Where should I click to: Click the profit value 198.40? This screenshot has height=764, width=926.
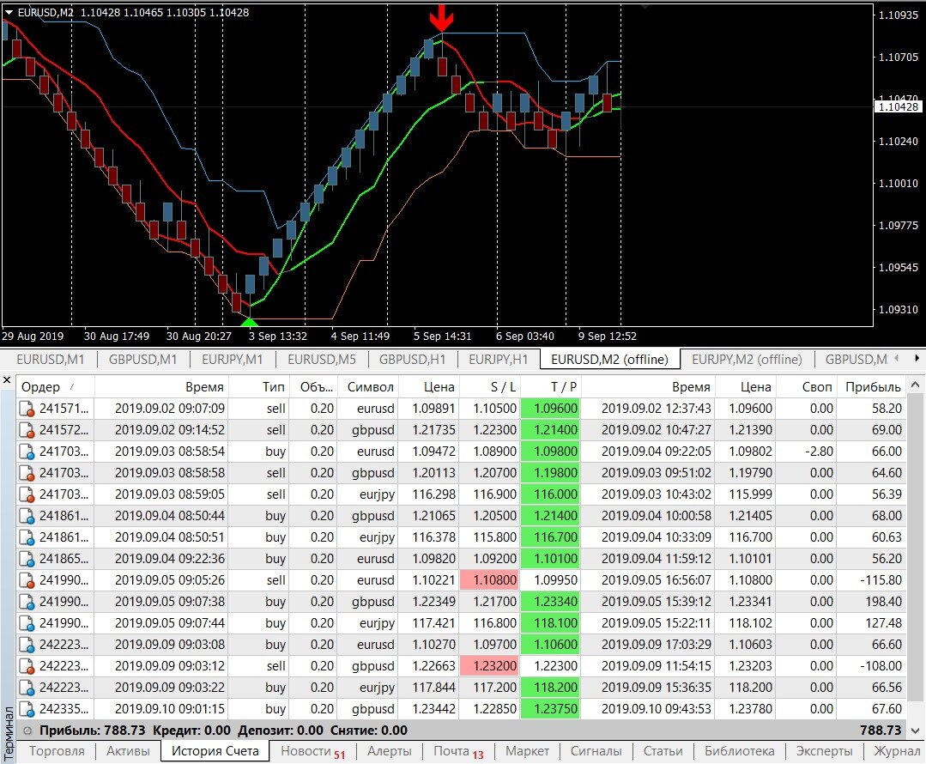click(x=883, y=602)
